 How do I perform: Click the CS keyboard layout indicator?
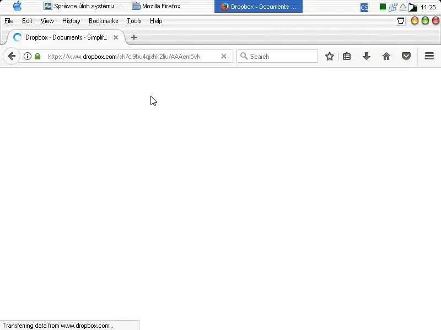[364, 7]
